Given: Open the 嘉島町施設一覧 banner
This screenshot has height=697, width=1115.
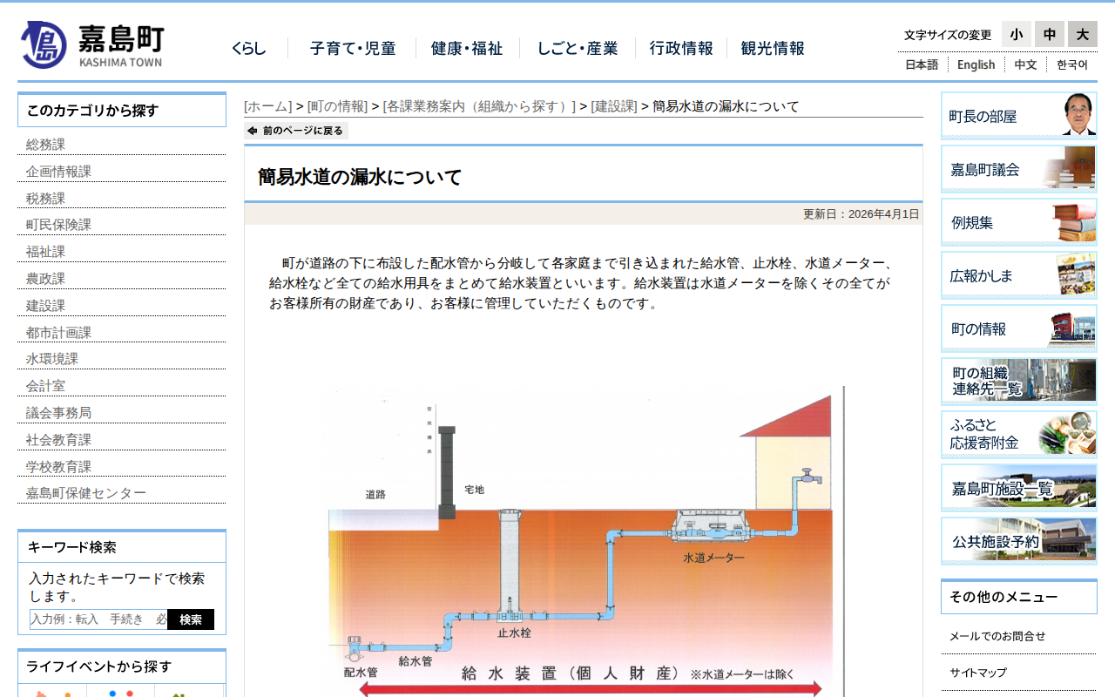Looking at the screenshot, I should point(1017,487).
